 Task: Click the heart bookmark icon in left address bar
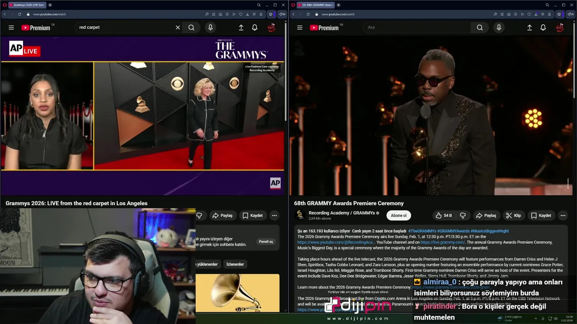(241, 14)
